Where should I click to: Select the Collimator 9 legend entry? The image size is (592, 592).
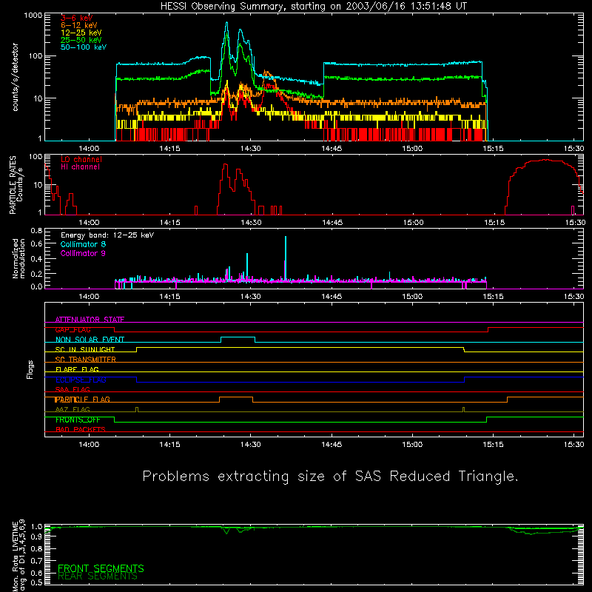click(x=83, y=253)
